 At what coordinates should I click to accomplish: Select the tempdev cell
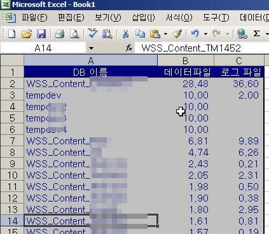click(x=91, y=95)
